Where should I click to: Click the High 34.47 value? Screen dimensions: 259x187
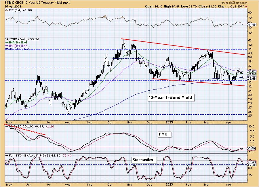172,6
